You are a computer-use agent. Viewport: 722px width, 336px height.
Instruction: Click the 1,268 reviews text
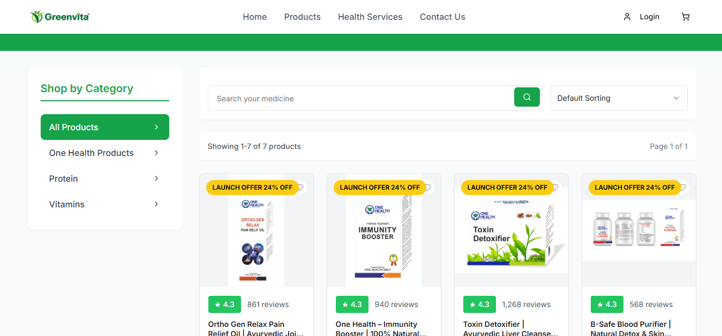(x=526, y=304)
